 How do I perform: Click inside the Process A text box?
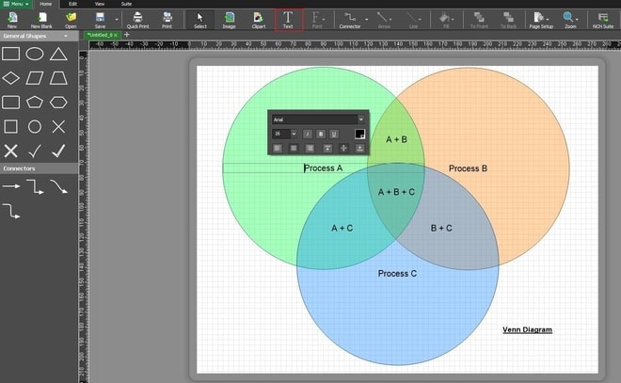pyautogui.click(x=323, y=168)
